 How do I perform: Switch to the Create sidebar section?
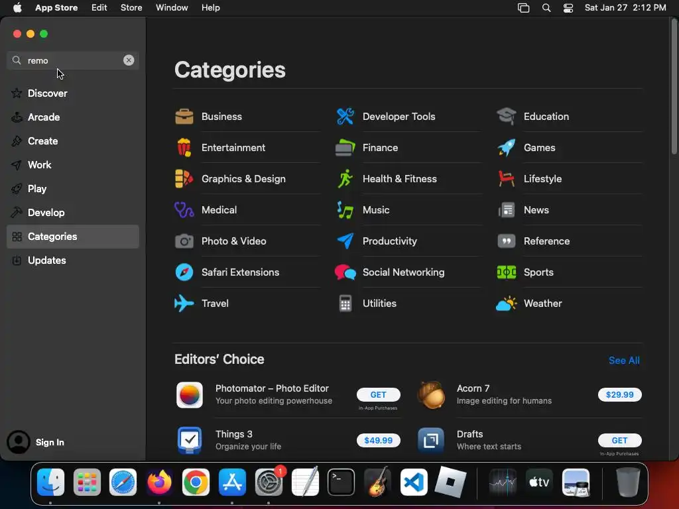click(73, 141)
